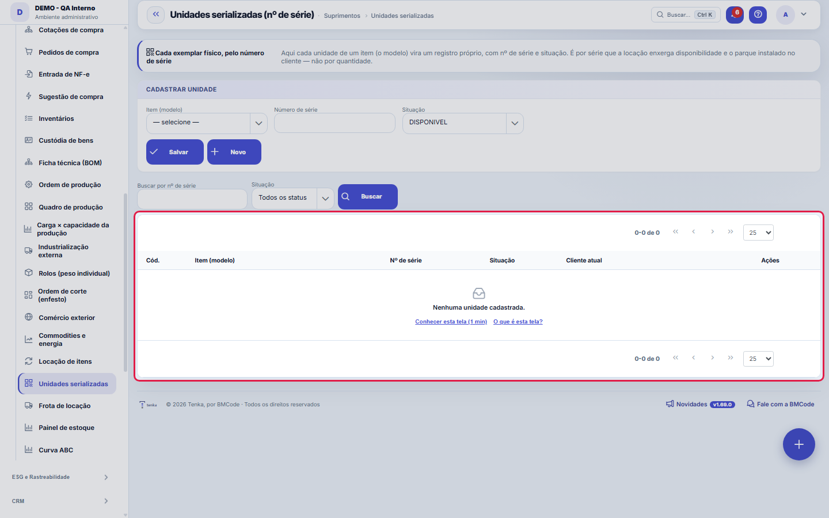The height and width of the screenshot is (518, 829).
Task: Open Conhecer esta tela (1 min) link
Action: (451, 322)
